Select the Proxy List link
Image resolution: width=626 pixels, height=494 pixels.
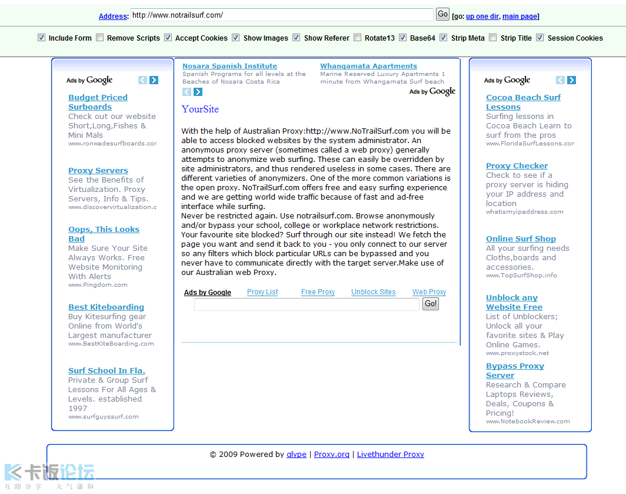(x=262, y=292)
